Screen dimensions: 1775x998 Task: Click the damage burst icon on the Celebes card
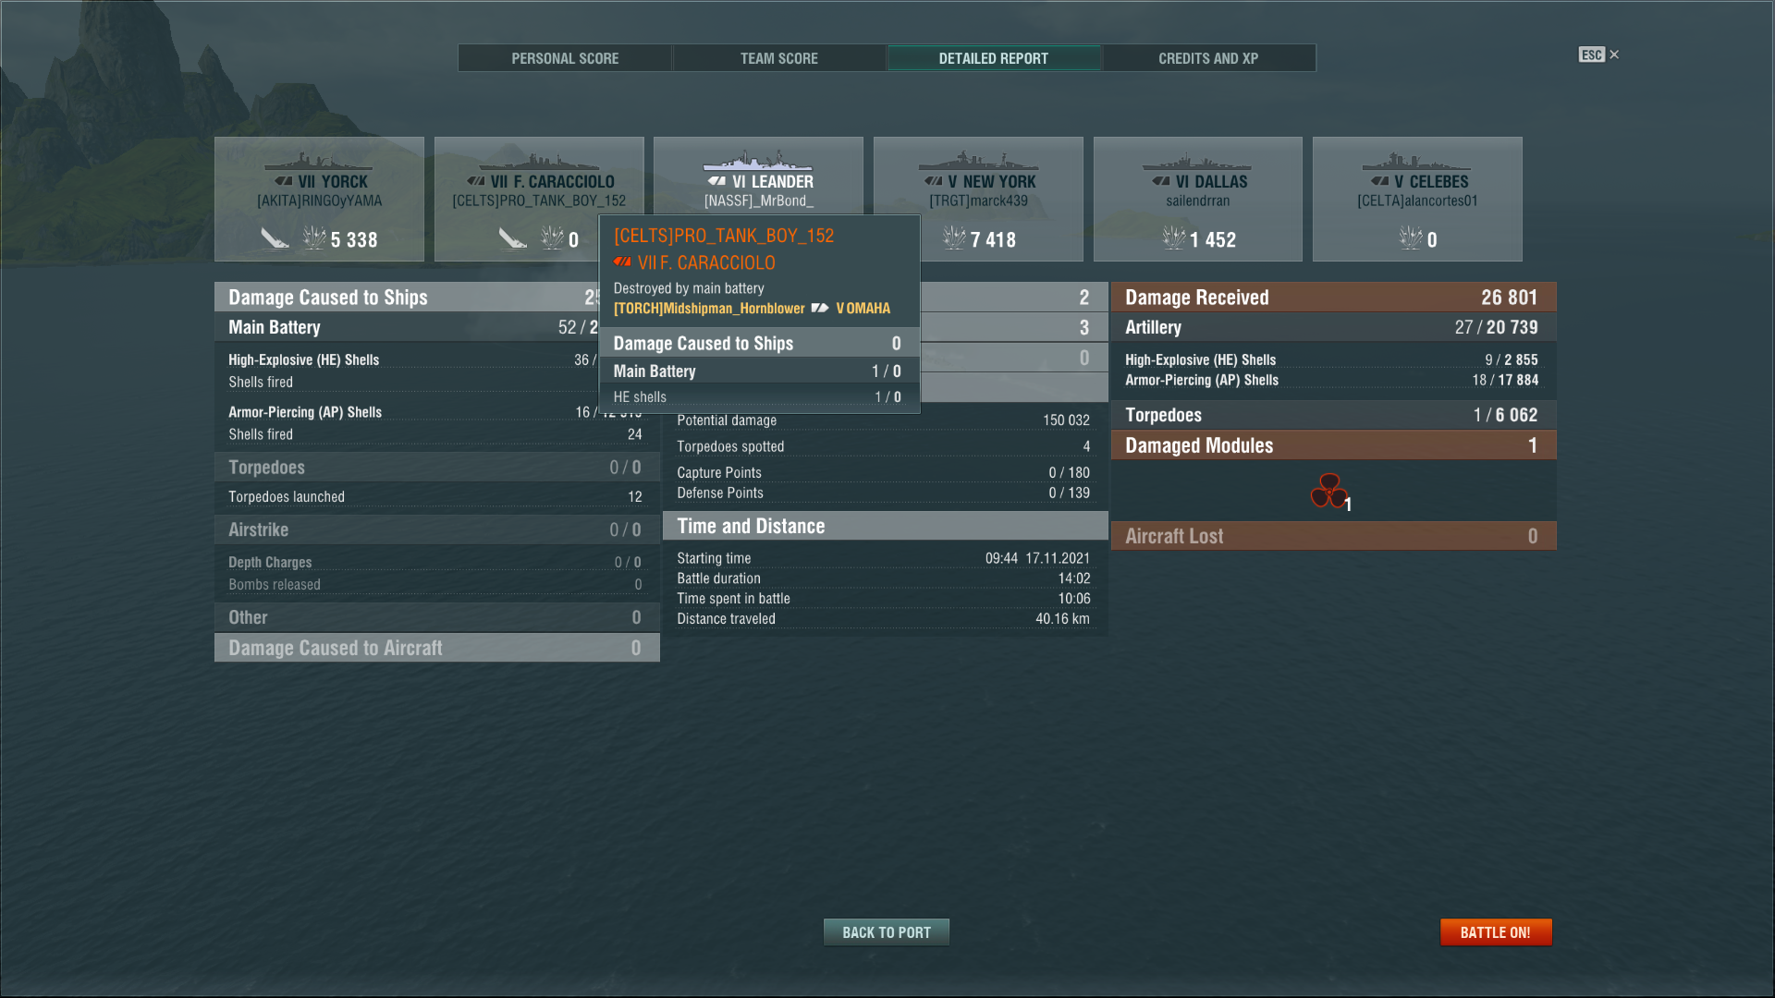1411,238
